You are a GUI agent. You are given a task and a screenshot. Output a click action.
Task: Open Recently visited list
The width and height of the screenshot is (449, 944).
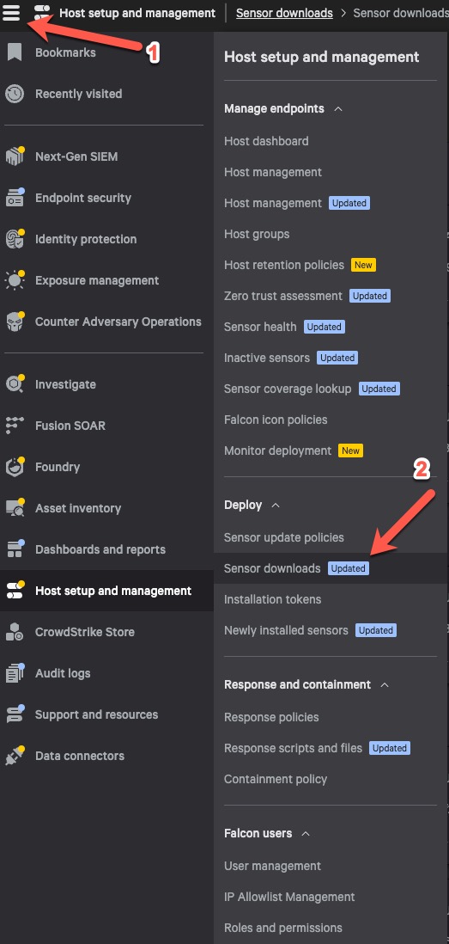click(x=79, y=94)
